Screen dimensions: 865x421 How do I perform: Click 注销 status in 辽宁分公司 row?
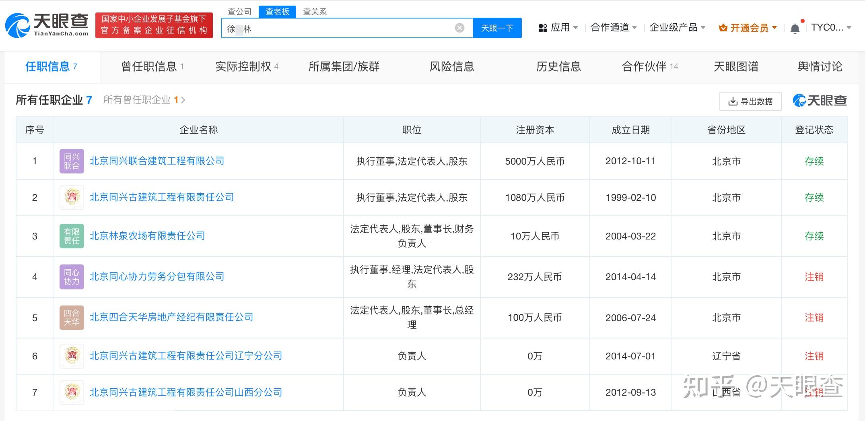click(x=814, y=356)
